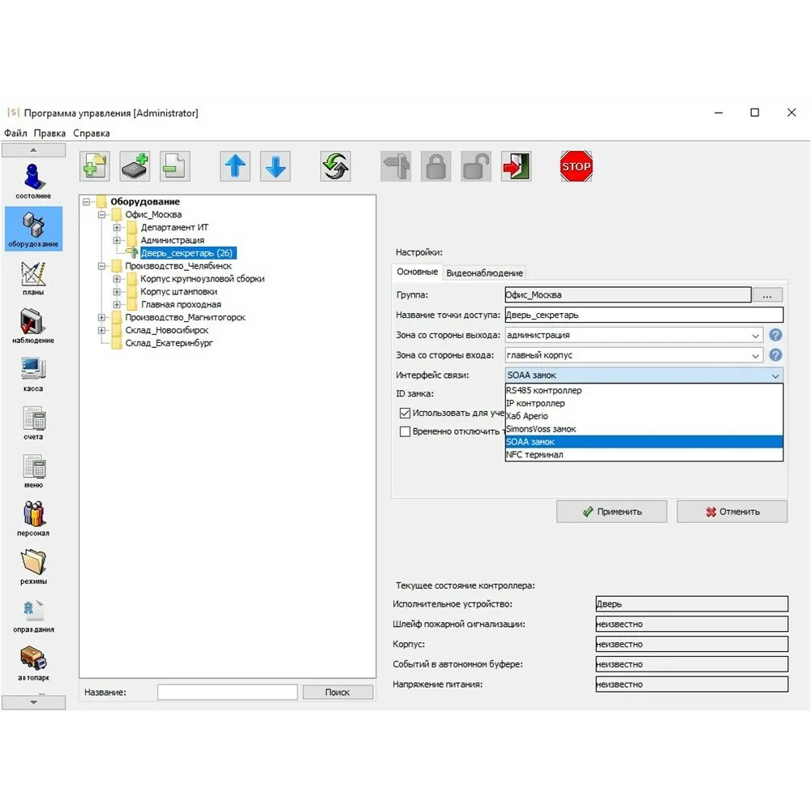Click the green refresh arrows icon
Image resolution: width=811 pixels, height=811 pixels.
point(336,166)
